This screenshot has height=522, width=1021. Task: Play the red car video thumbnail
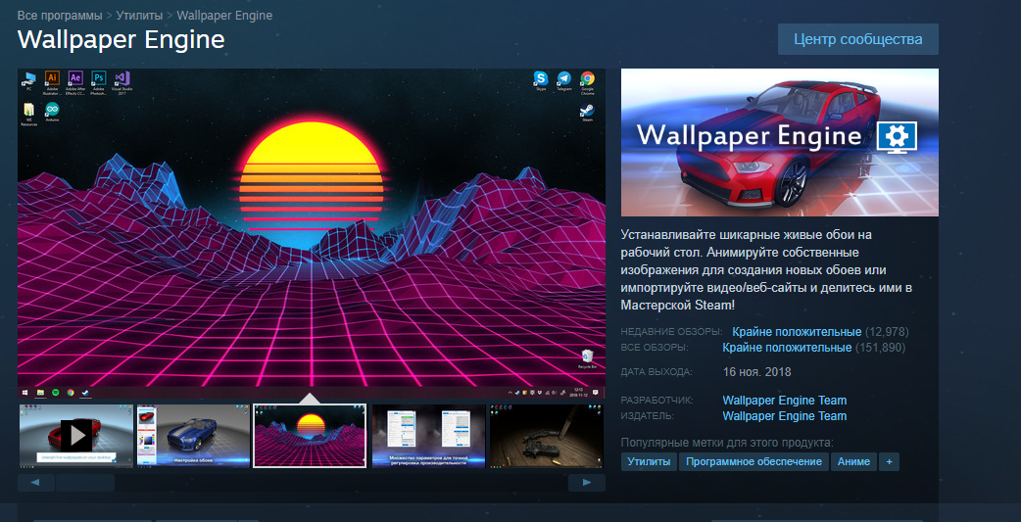tap(75, 436)
